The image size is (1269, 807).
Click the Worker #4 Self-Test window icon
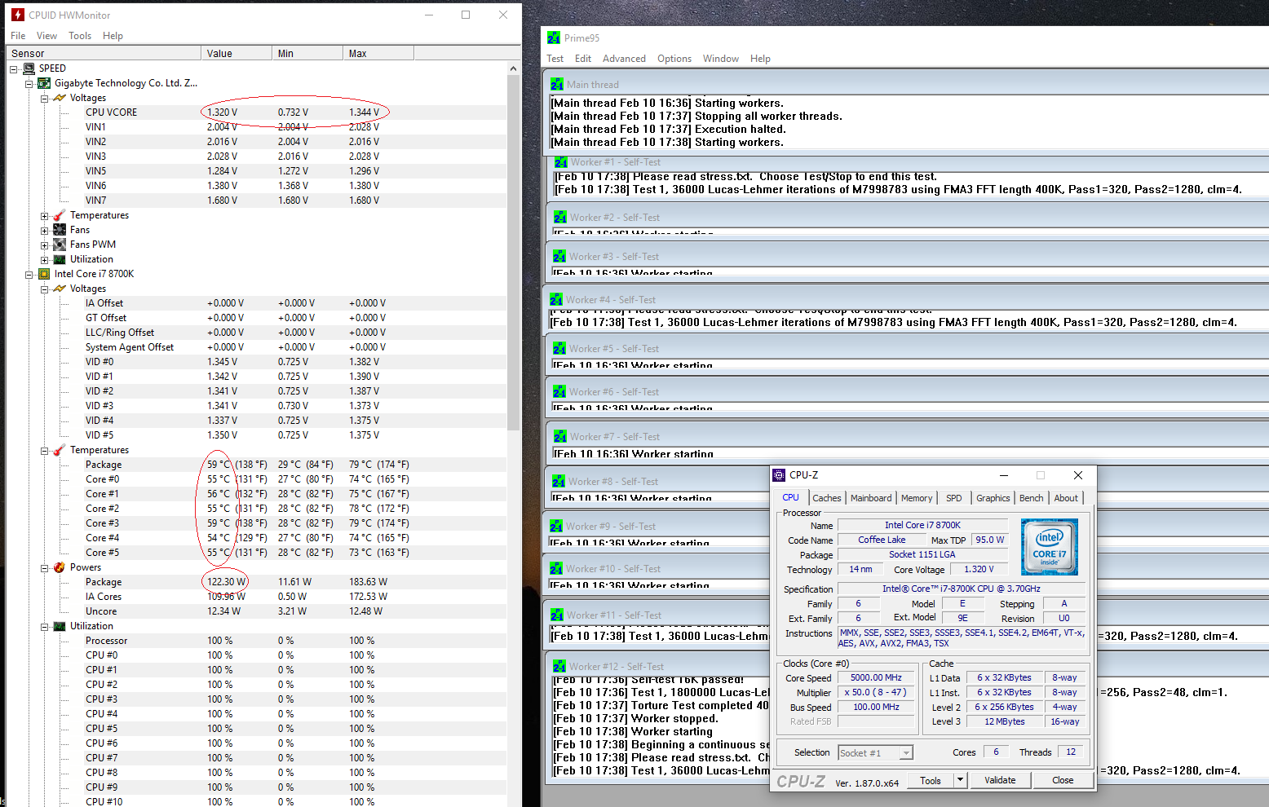[x=556, y=300]
